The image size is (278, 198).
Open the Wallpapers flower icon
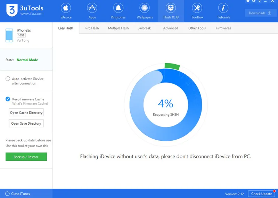pyautogui.click(x=145, y=8)
